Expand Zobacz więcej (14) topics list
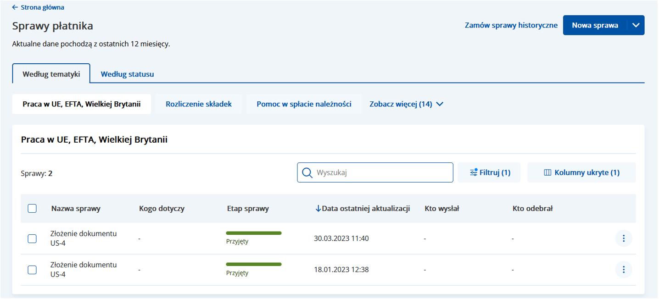This screenshot has width=659, height=299. (x=406, y=104)
